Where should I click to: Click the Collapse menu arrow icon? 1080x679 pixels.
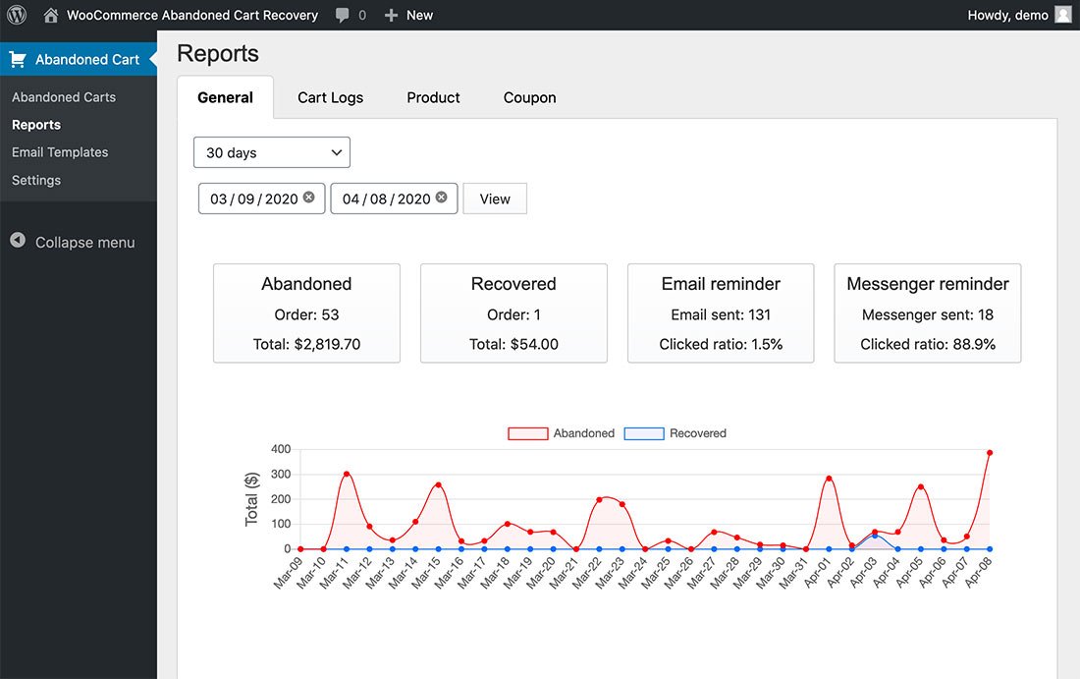(x=18, y=240)
